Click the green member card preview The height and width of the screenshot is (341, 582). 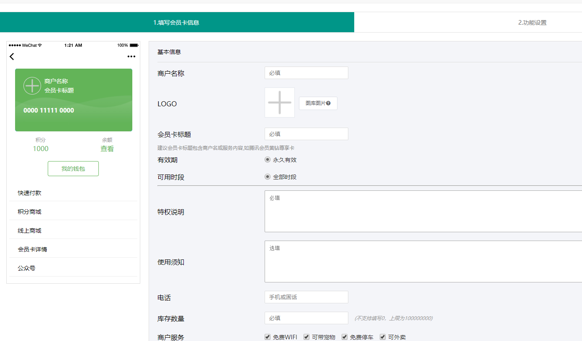(x=74, y=100)
